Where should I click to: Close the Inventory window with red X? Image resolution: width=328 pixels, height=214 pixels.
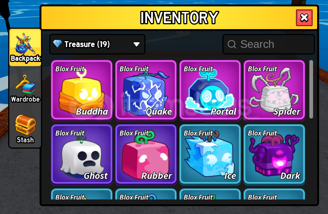(304, 18)
